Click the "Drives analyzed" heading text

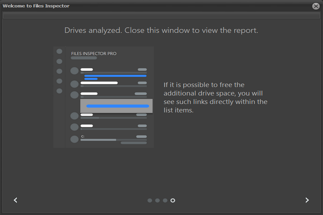(161, 30)
